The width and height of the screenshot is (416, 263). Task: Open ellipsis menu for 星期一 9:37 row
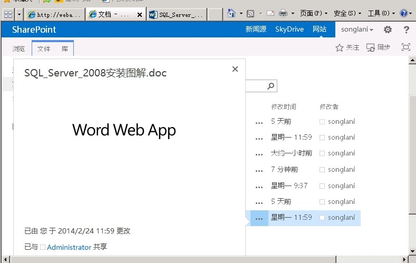coord(259,187)
